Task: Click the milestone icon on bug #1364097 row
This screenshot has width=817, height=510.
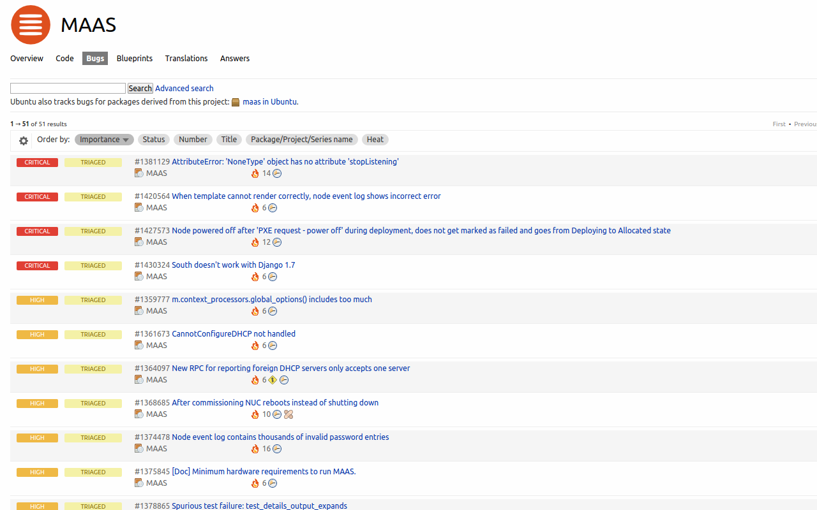Action: (x=284, y=380)
